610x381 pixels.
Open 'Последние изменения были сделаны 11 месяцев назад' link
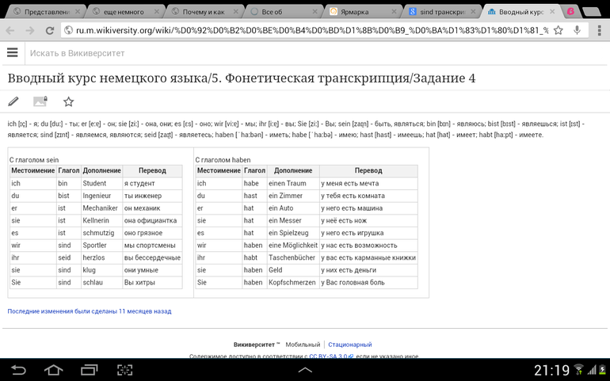(89, 311)
